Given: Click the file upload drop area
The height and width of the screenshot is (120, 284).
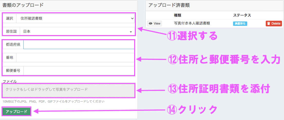Looking at the screenshot, I should [x=68, y=91].
